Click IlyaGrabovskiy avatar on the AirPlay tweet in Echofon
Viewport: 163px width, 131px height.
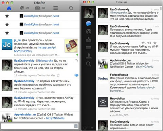pyautogui.click(x=7, y=102)
